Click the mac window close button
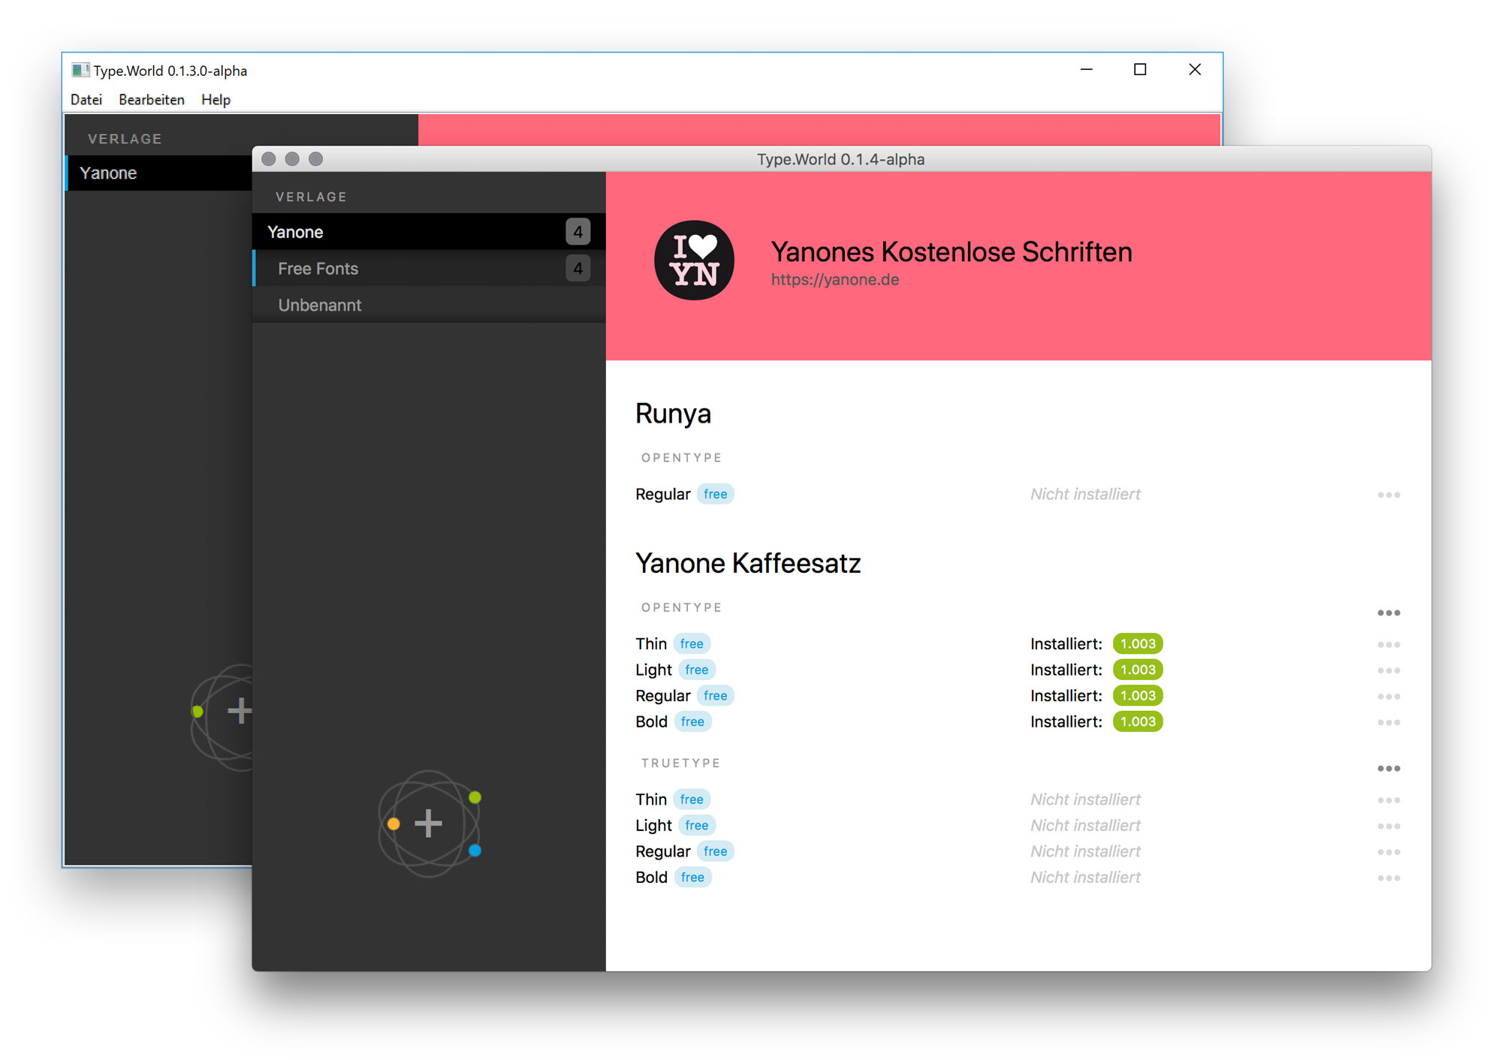Image resolution: width=1502 pixels, height=1060 pixels. 269,159
